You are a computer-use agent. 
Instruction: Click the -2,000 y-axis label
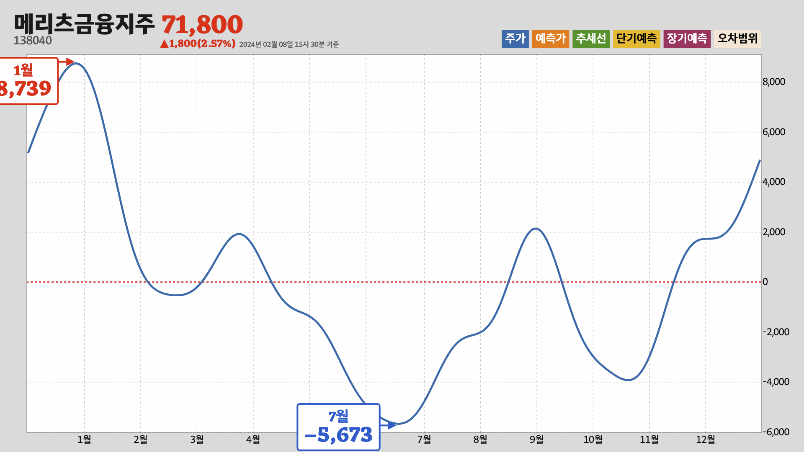pos(776,332)
